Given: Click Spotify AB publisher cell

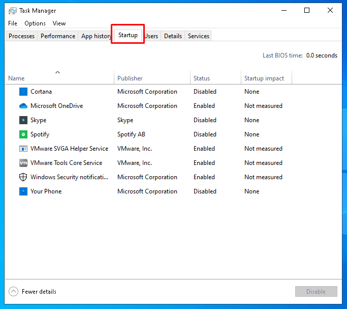Looking at the screenshot, I should pos(131,134).
